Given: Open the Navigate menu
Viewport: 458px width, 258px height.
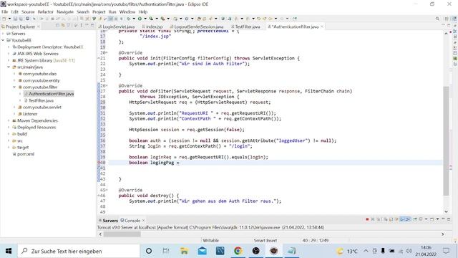Looking at the screenshot, I should tap(65, 11).
